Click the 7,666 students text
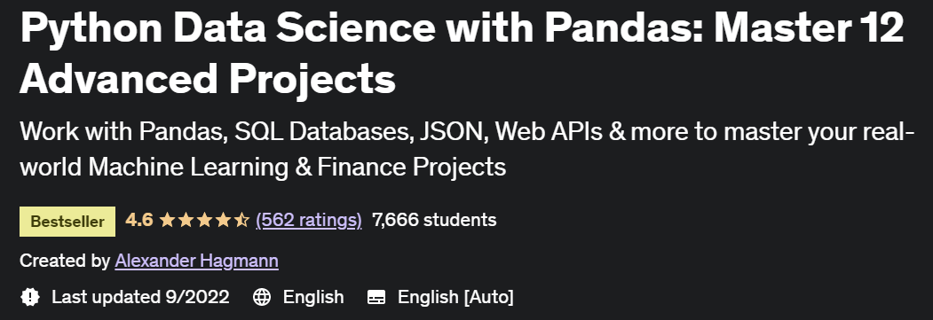Viewport: 933px width, 320px height. (434, 220)
